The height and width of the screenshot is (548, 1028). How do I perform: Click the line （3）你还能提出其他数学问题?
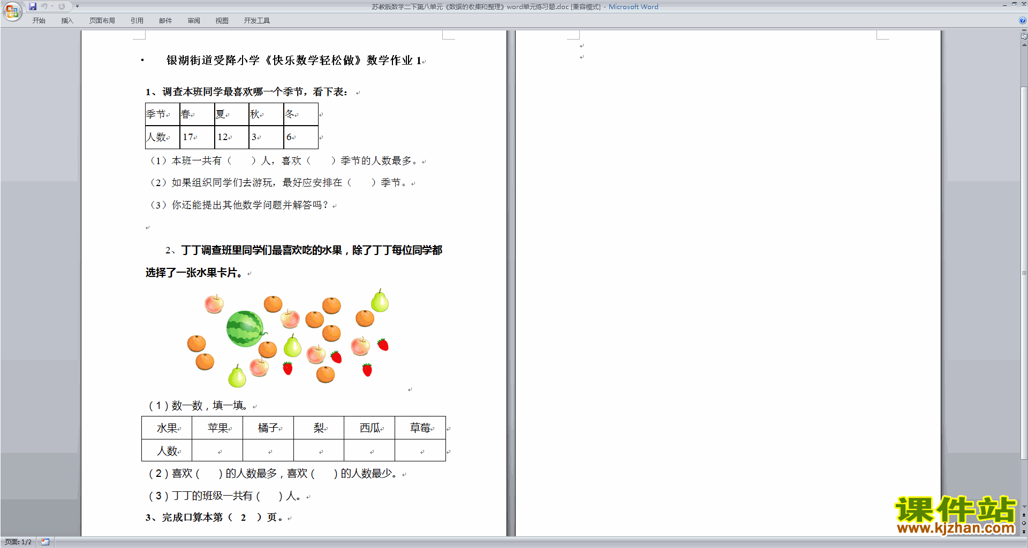pos(238,205)
